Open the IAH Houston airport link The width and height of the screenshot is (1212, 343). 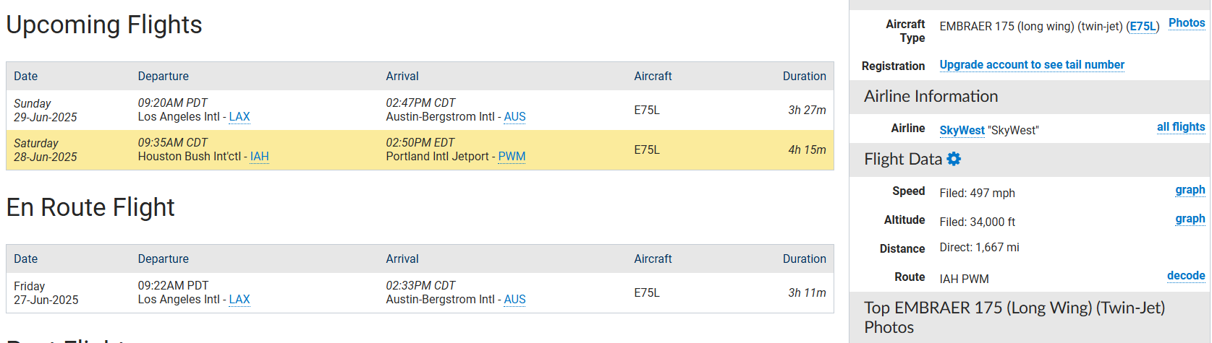(x=259, y=157)
